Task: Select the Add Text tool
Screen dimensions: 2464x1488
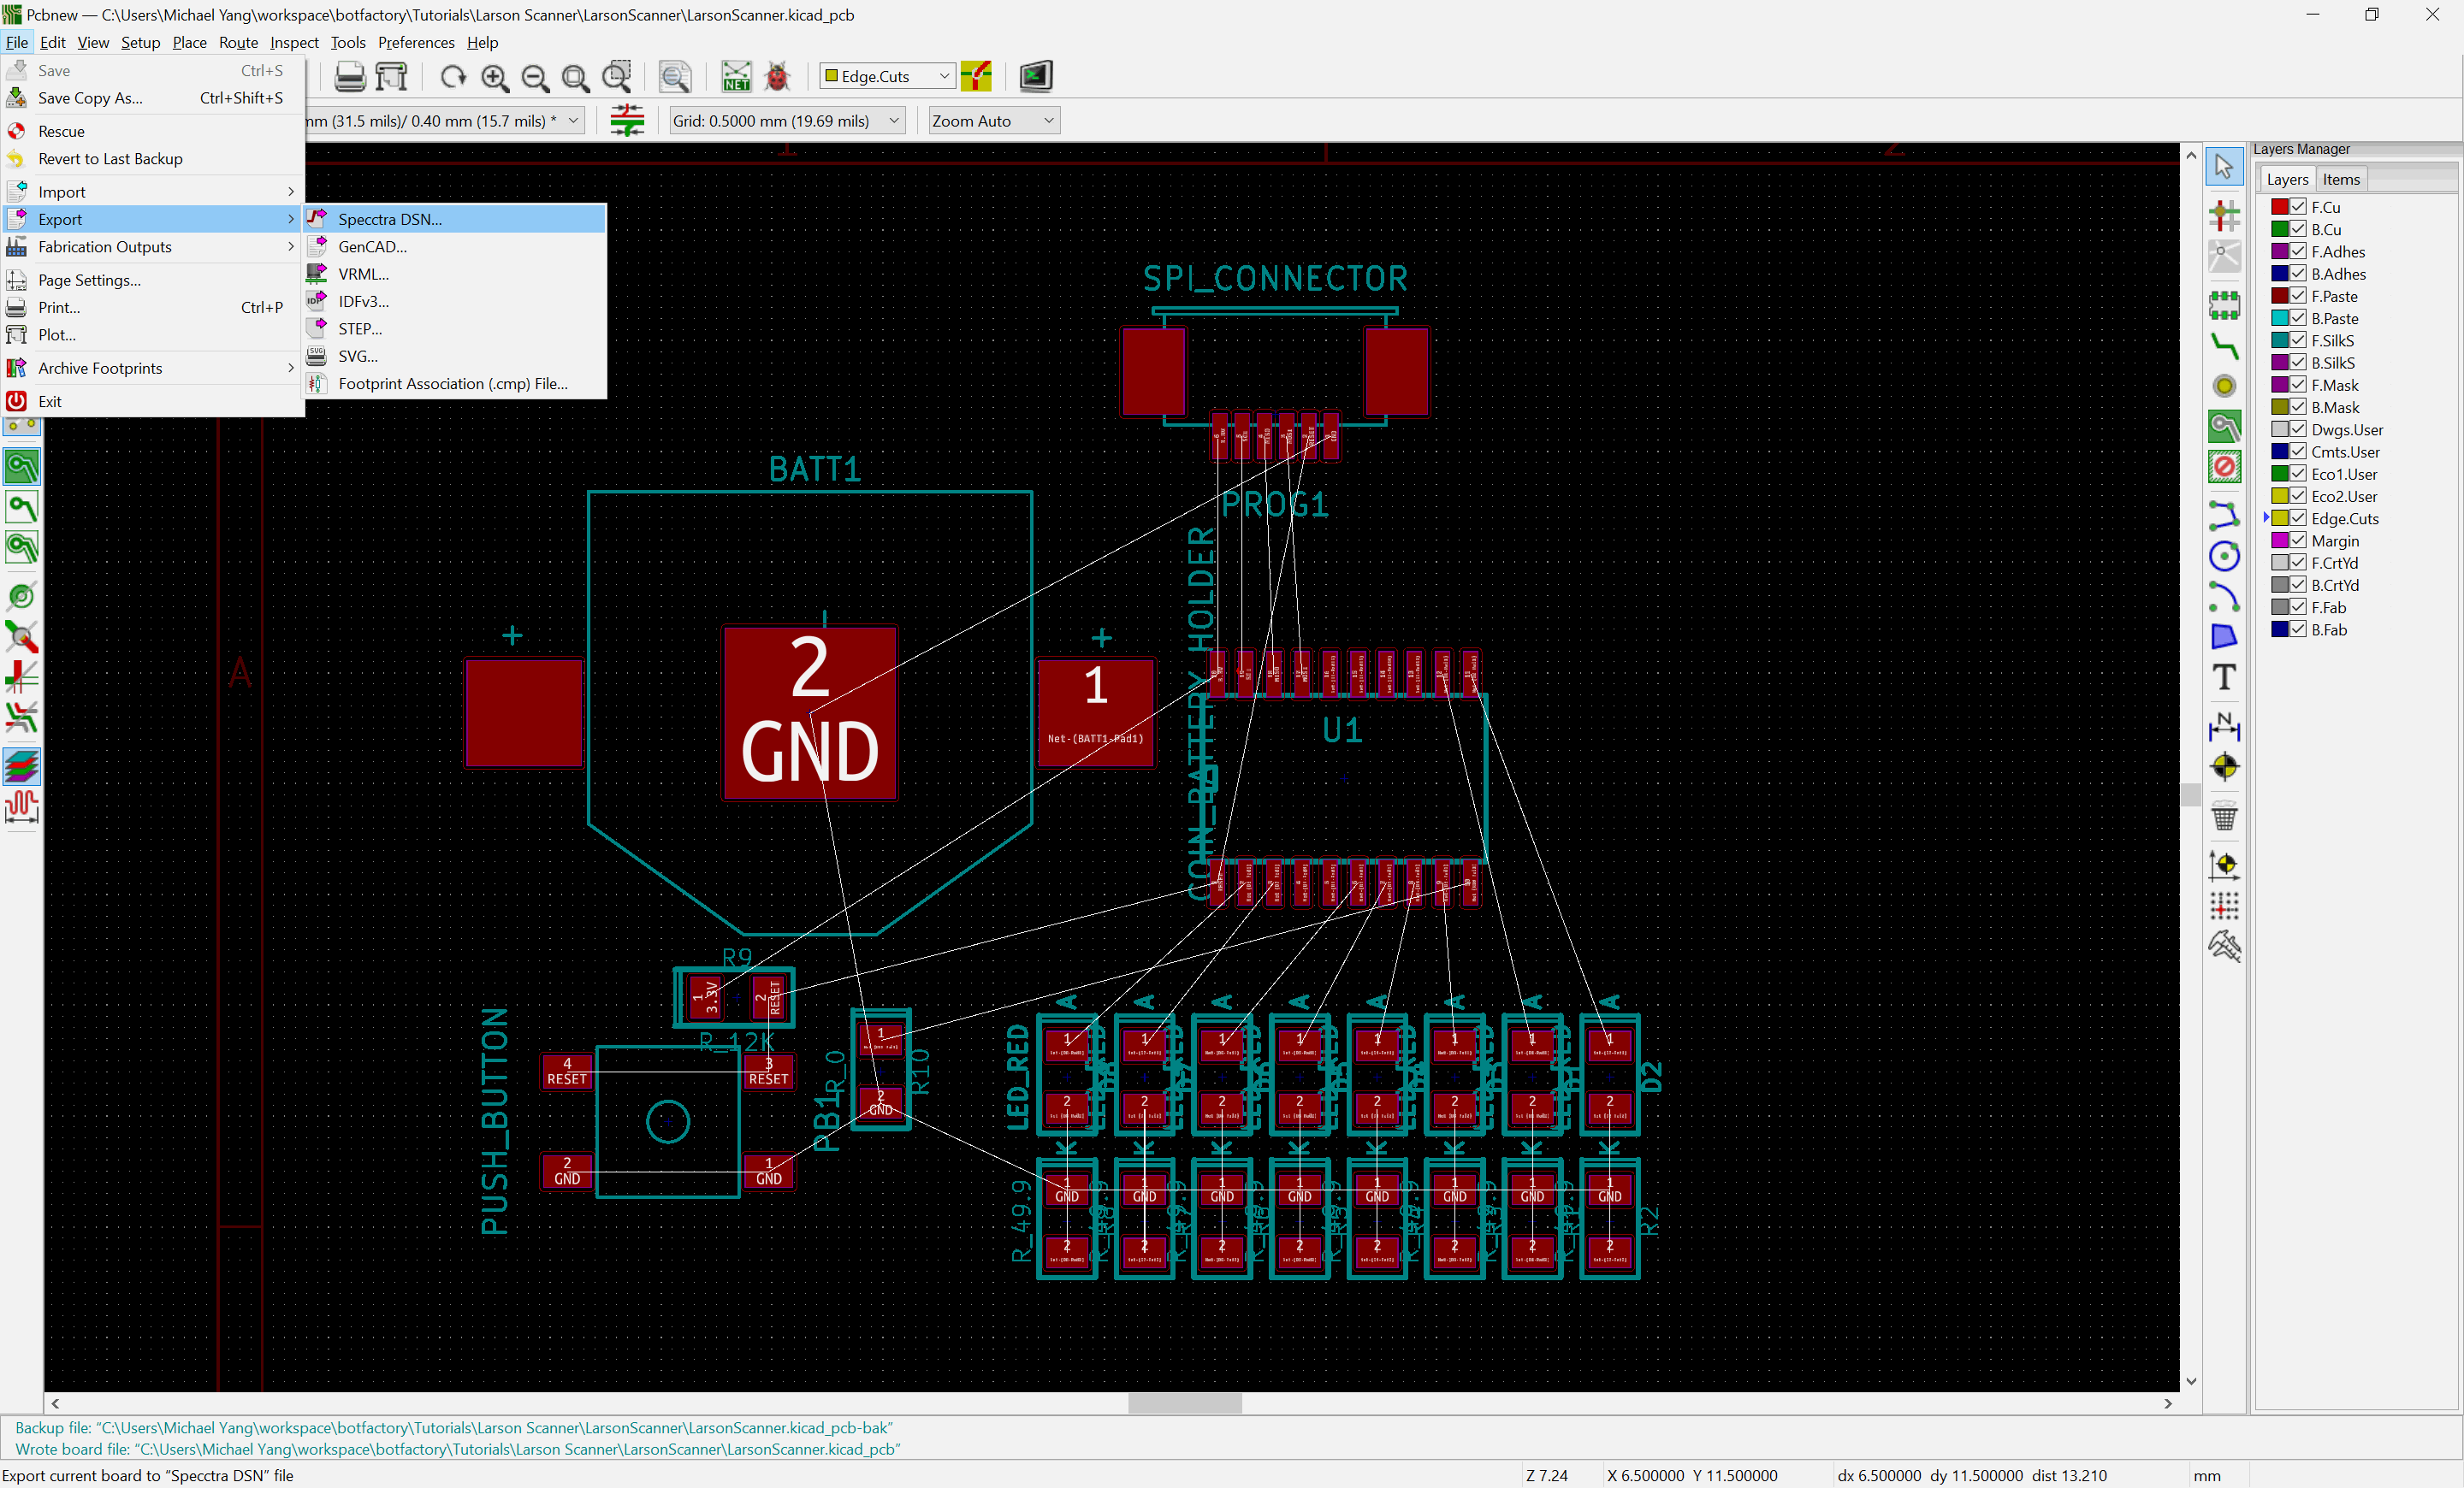Action: [x=2224, y=677]
